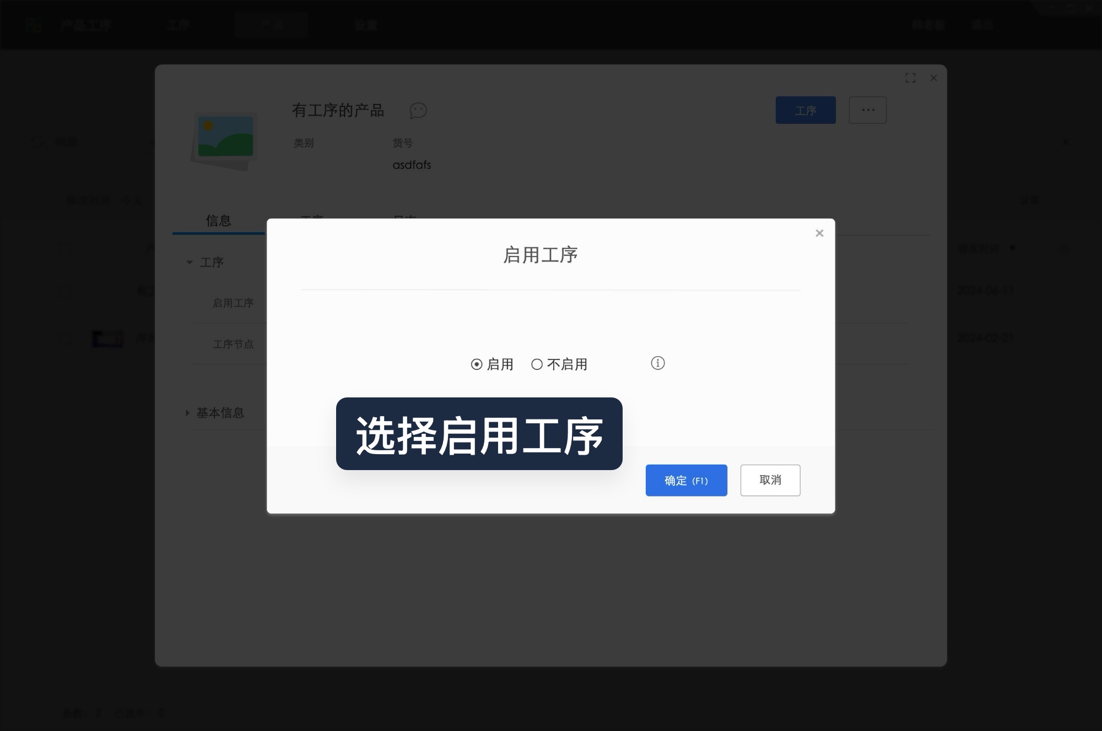Click the app grid icon in top-left corner
Viewport: 1102px width, 731px height.
(x=34, y=25)
